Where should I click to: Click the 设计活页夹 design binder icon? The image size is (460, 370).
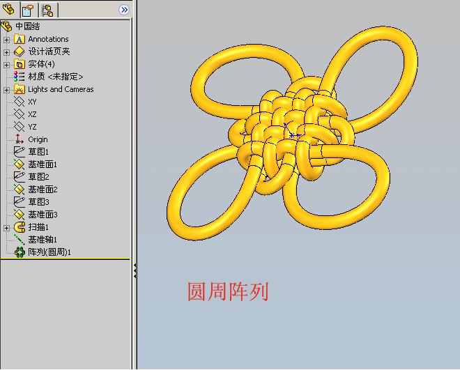pyautogui.click(x=20, y=52)
